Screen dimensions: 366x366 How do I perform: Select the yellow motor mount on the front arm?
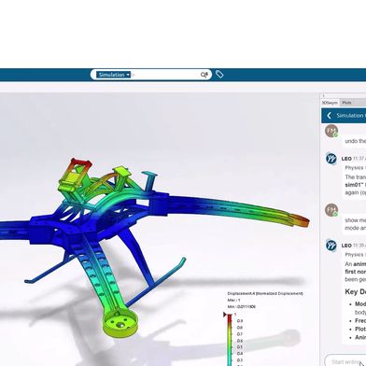(x=120, y=324)
